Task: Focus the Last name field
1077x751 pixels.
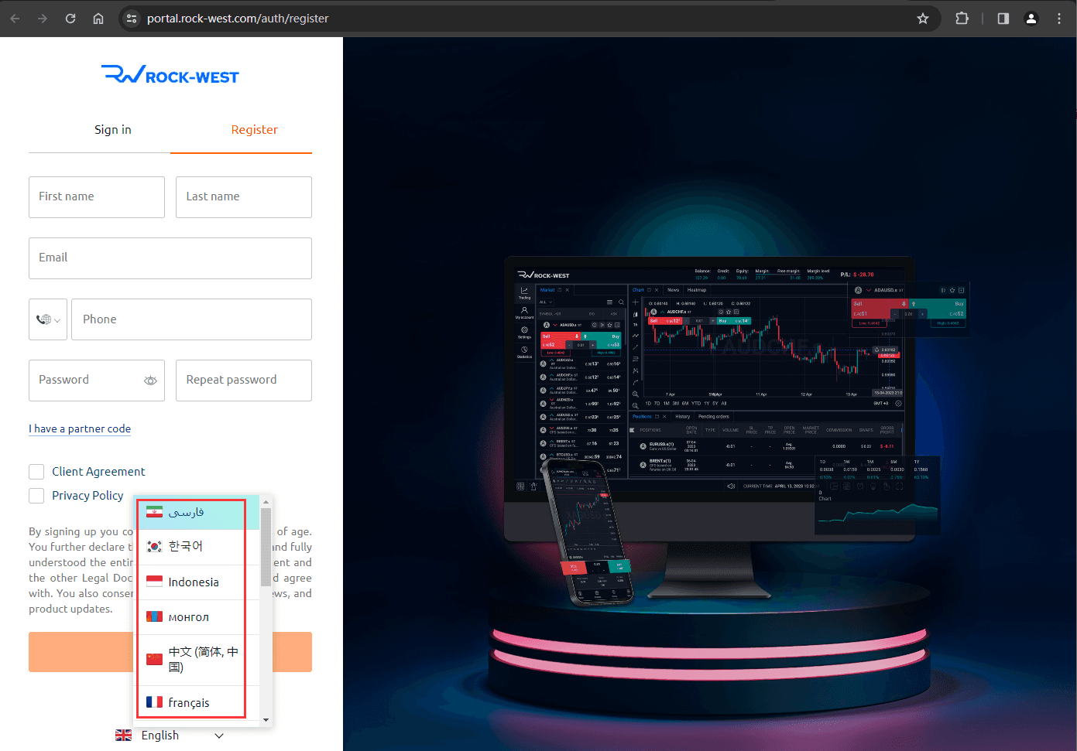Action: (244, 197)
